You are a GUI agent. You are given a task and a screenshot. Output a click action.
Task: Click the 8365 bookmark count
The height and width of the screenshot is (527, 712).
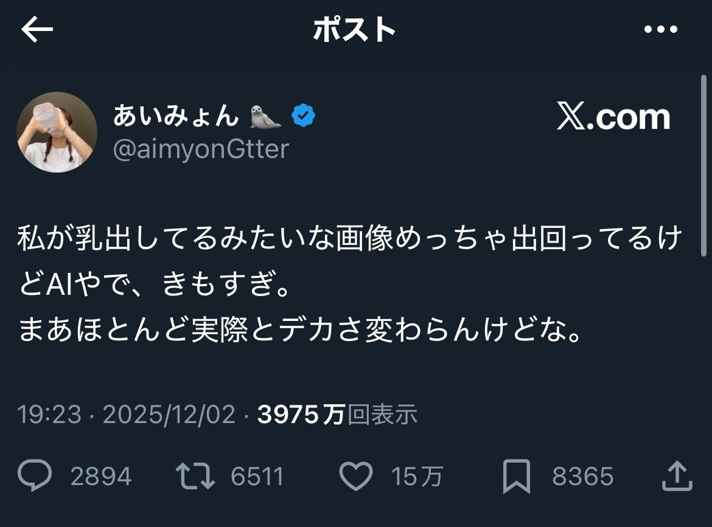click(x=582, y=477)
